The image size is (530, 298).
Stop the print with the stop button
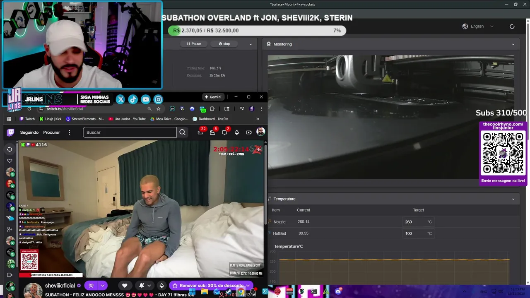(224, 44)
